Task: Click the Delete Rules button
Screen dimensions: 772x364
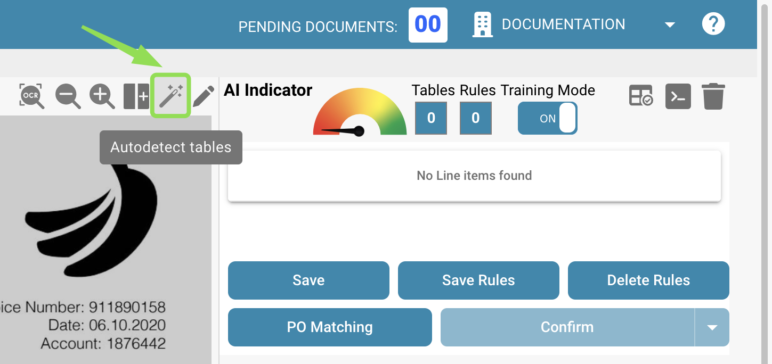Action: 648,280
